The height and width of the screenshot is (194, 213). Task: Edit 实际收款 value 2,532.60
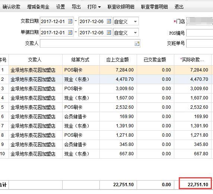tap(193, 107)
